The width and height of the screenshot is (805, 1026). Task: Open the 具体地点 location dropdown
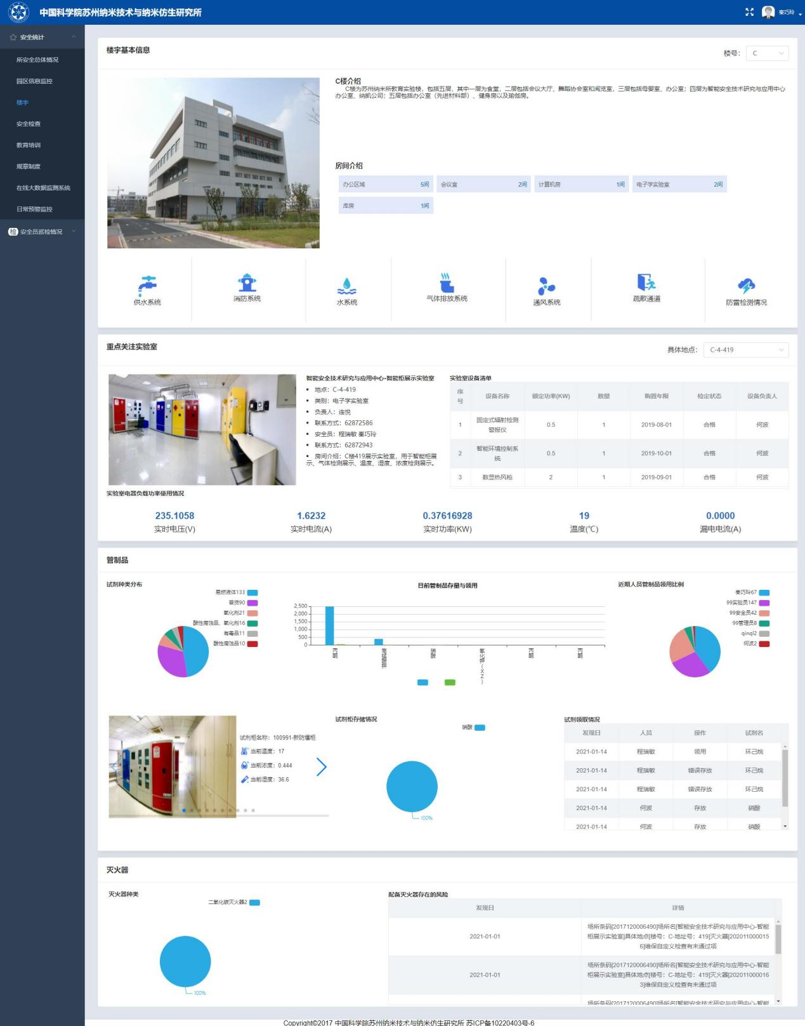(746, 350)
